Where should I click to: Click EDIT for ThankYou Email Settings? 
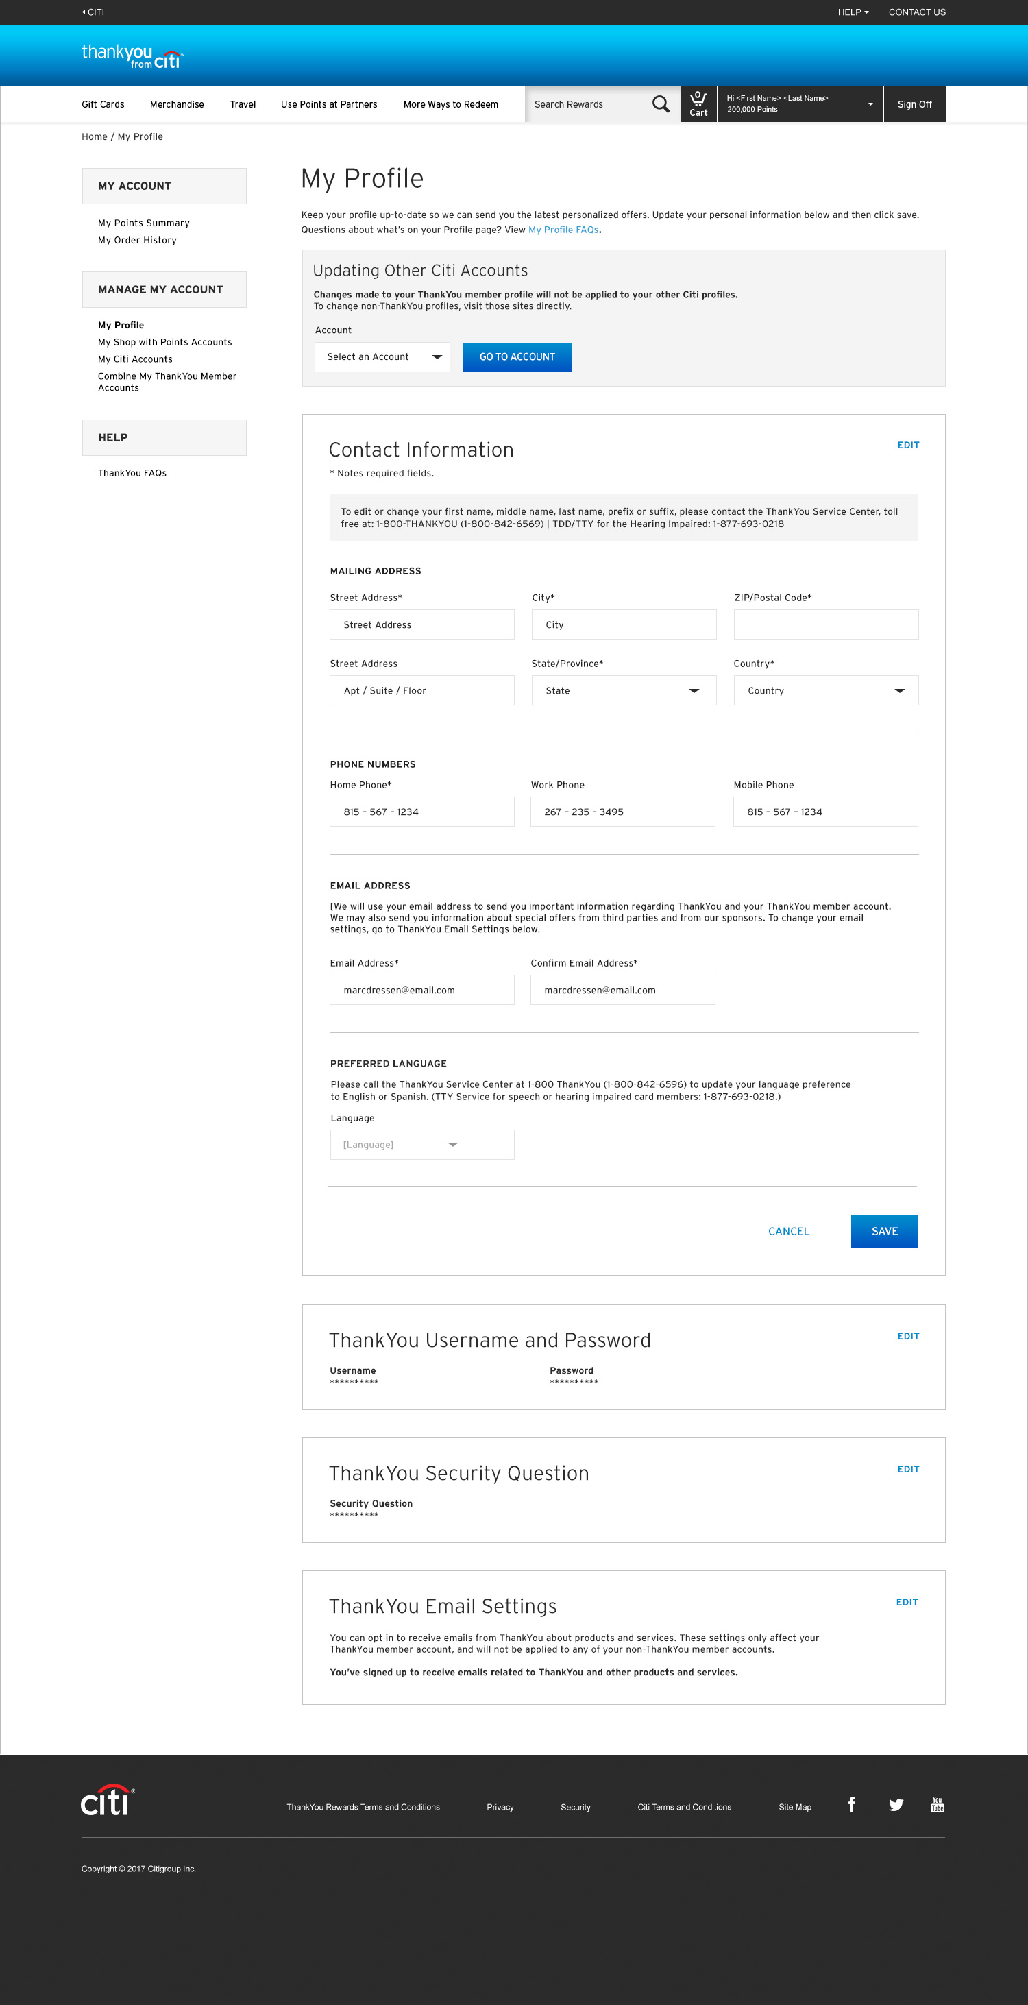(x=907, y=1603)
